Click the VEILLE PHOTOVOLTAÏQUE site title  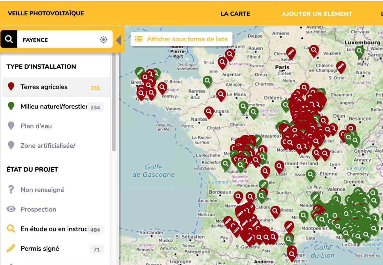click(x=46, y=13)
